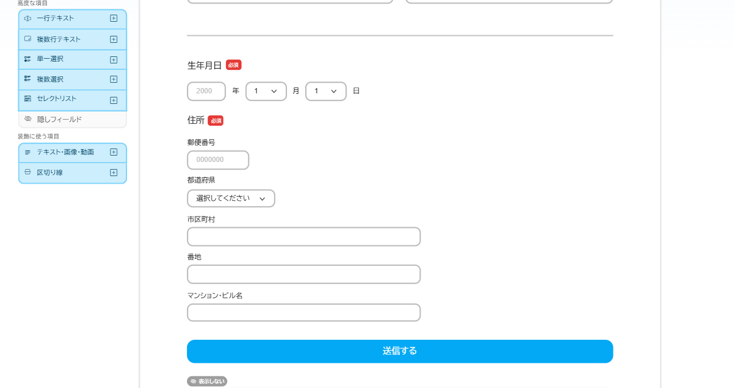This screenshot has height=388, width=734.
Task: Click the 市区町村 text field
Action: point(303,237)
